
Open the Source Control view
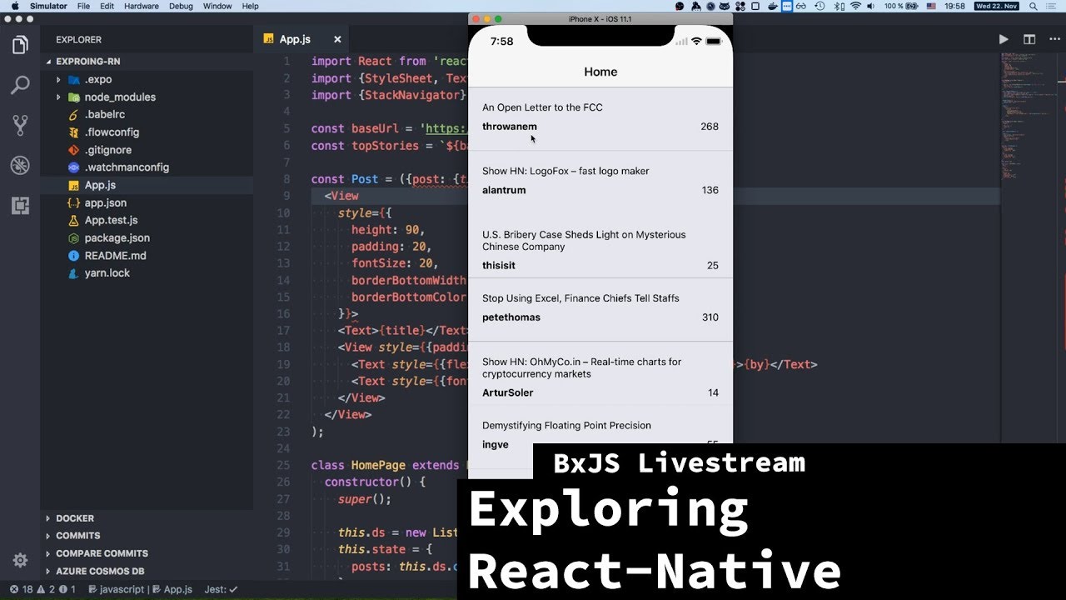20,125
